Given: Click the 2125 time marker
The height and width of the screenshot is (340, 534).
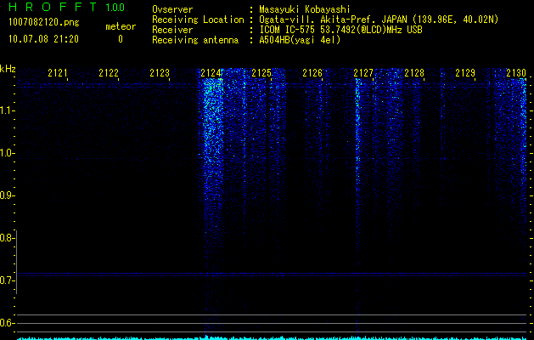Looking at the screenshot, I should click(261, 72).
